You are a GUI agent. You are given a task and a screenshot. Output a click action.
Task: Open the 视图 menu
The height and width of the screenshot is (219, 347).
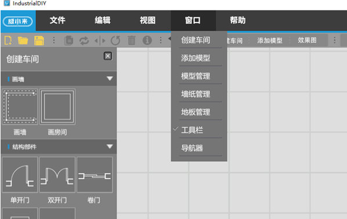(147, 20)
